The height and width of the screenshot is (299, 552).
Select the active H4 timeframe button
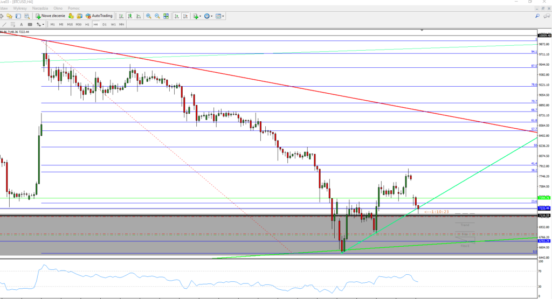point(96,24)
